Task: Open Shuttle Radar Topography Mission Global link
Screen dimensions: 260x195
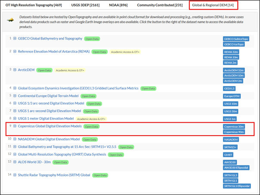Action: pyautogui.click(x=54, y=175)
